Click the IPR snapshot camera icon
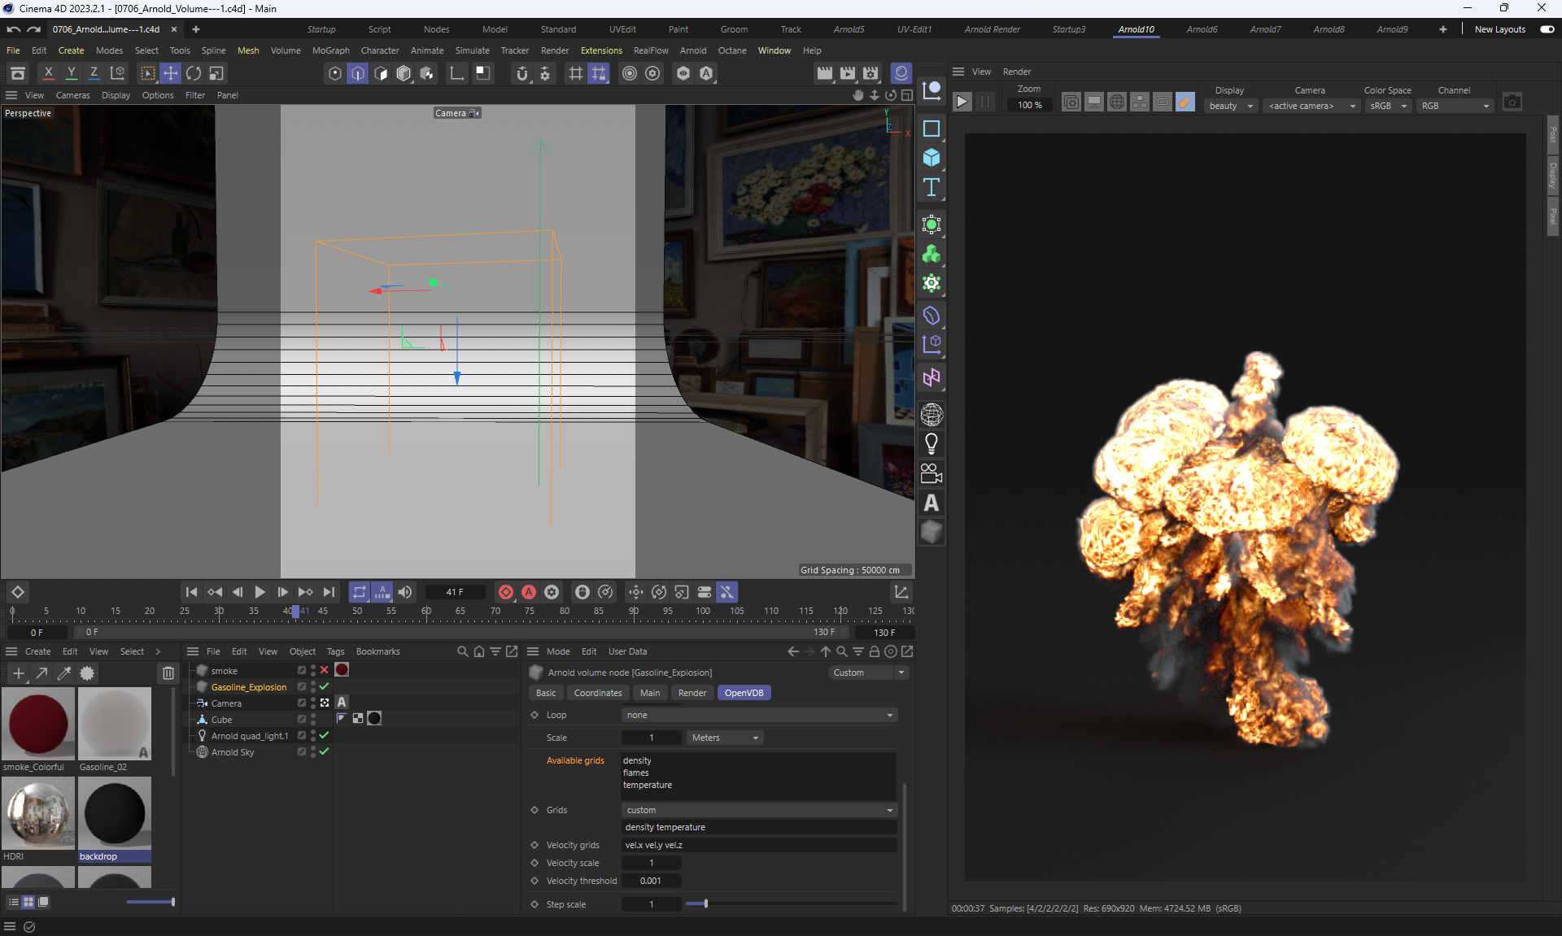Screen dimensions: 1562x936 [x=1512, y=102]
